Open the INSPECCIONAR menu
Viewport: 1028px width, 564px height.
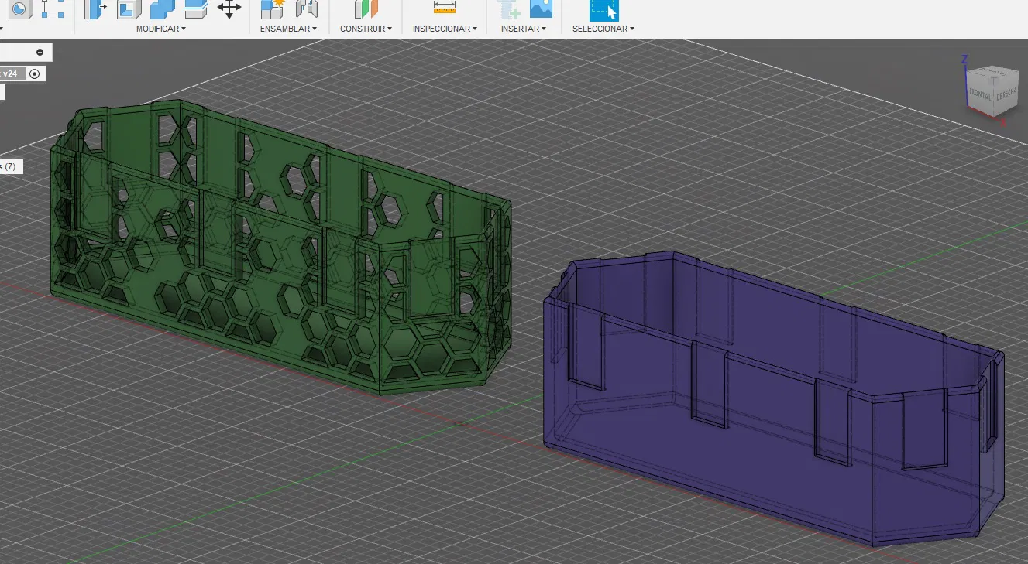point(444,29)
